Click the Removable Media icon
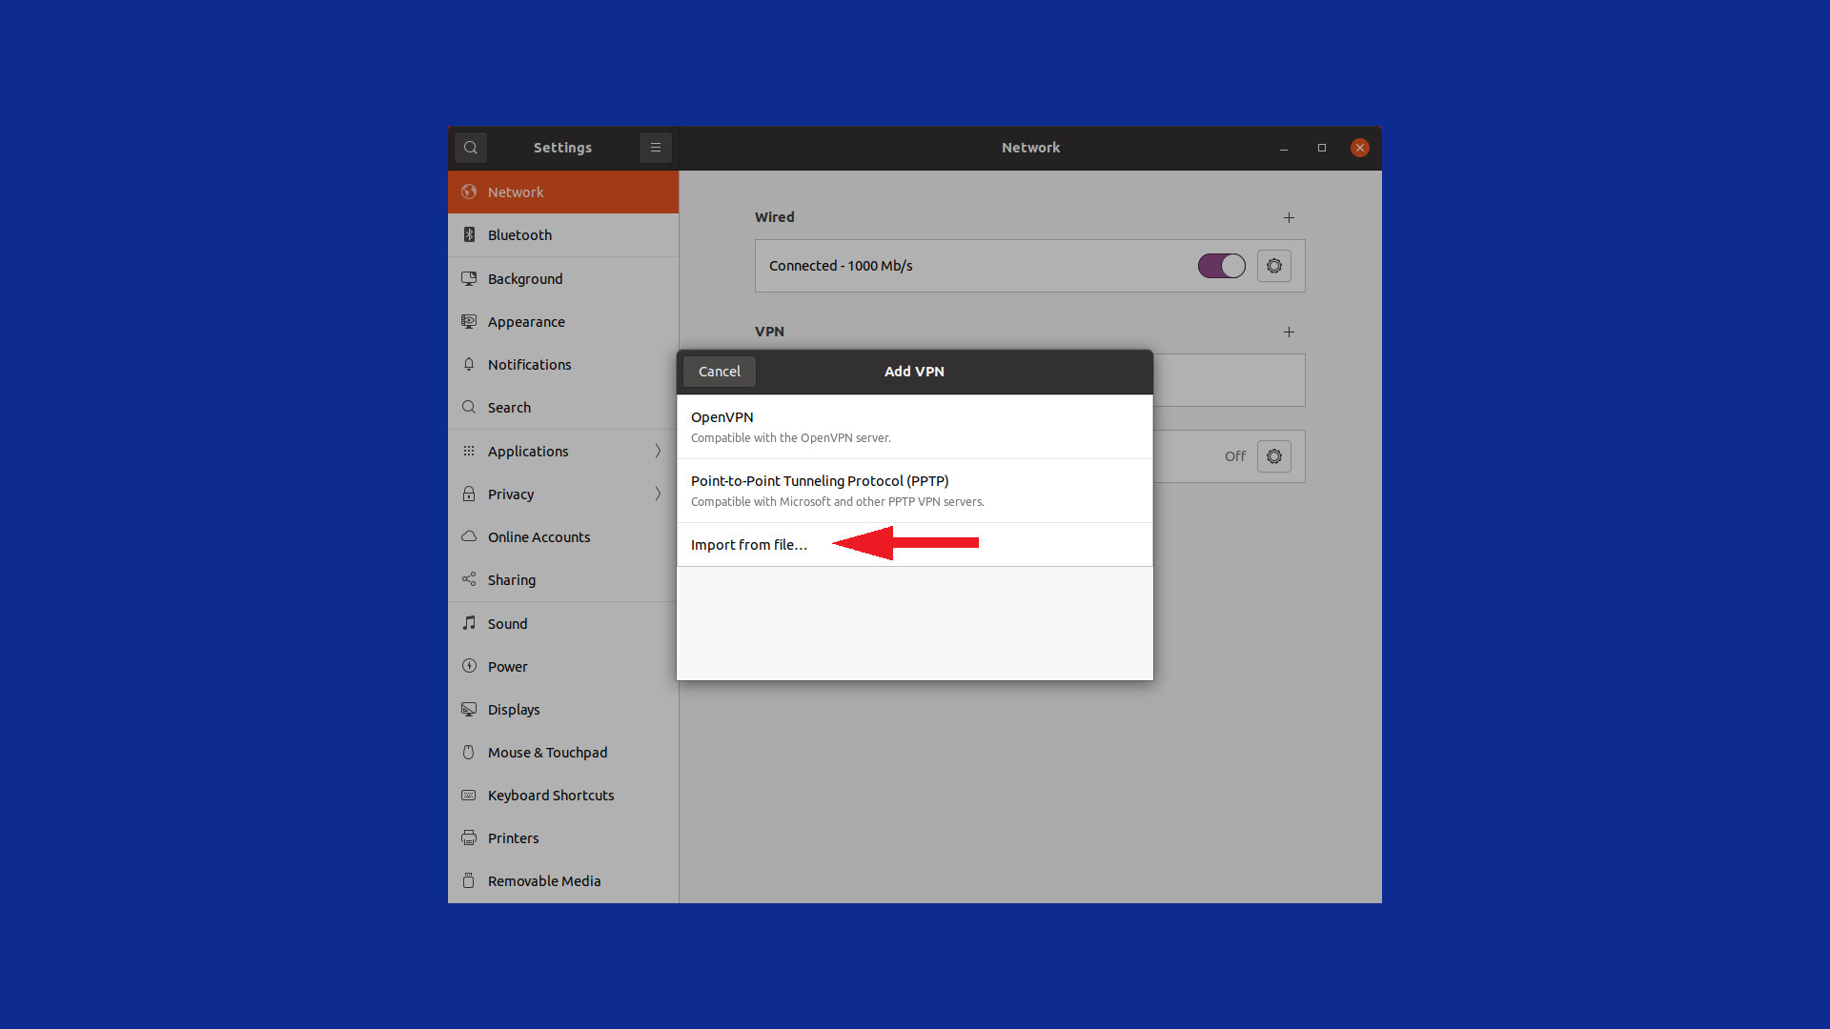 (x=469, y=880)
